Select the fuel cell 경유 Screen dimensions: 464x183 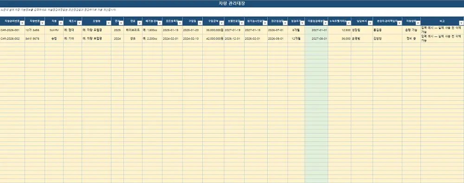pyautogui.click(x=133, y=39)
